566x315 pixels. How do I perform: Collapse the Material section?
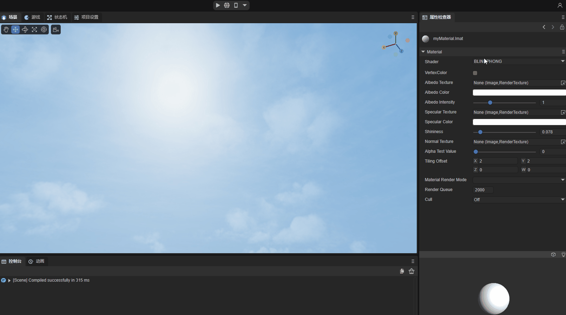tap(423, 52)
